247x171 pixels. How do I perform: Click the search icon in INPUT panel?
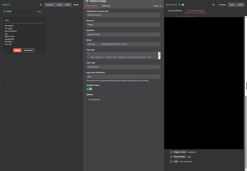click(x=41, y=5)
